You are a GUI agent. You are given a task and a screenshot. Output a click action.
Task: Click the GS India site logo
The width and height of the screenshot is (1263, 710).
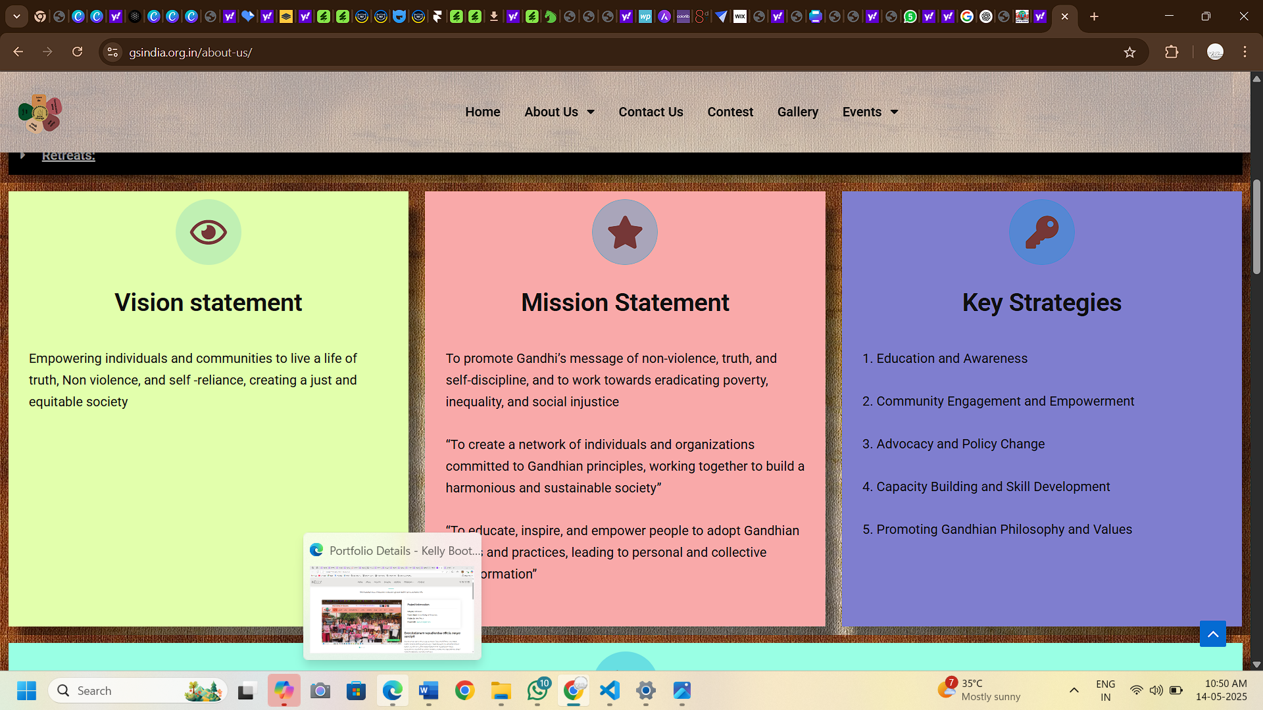[x=40, y=113]
